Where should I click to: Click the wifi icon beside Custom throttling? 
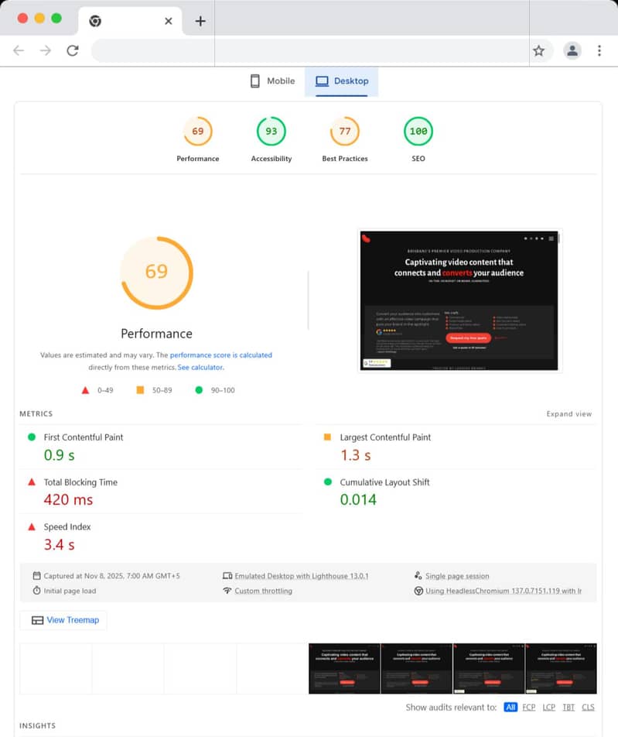[x=227, y=591]
